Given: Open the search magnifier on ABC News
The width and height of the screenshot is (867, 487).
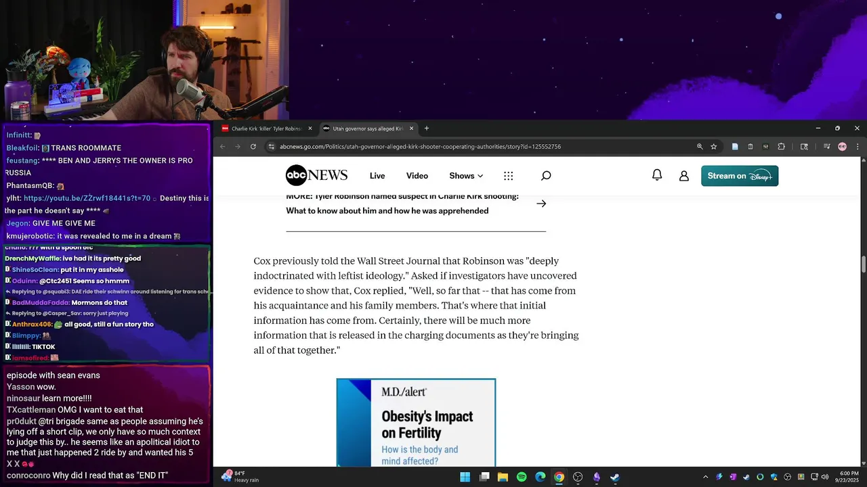Looking at the screenshot, I should [x=546, y=176].
